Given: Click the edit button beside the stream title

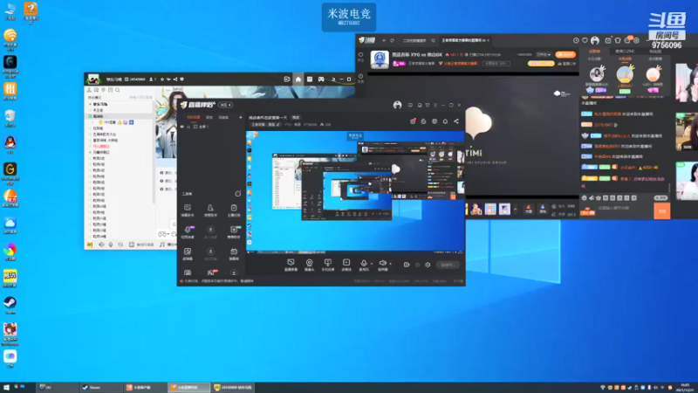Looking at the screenshot, I should click(x=296, y=117).
